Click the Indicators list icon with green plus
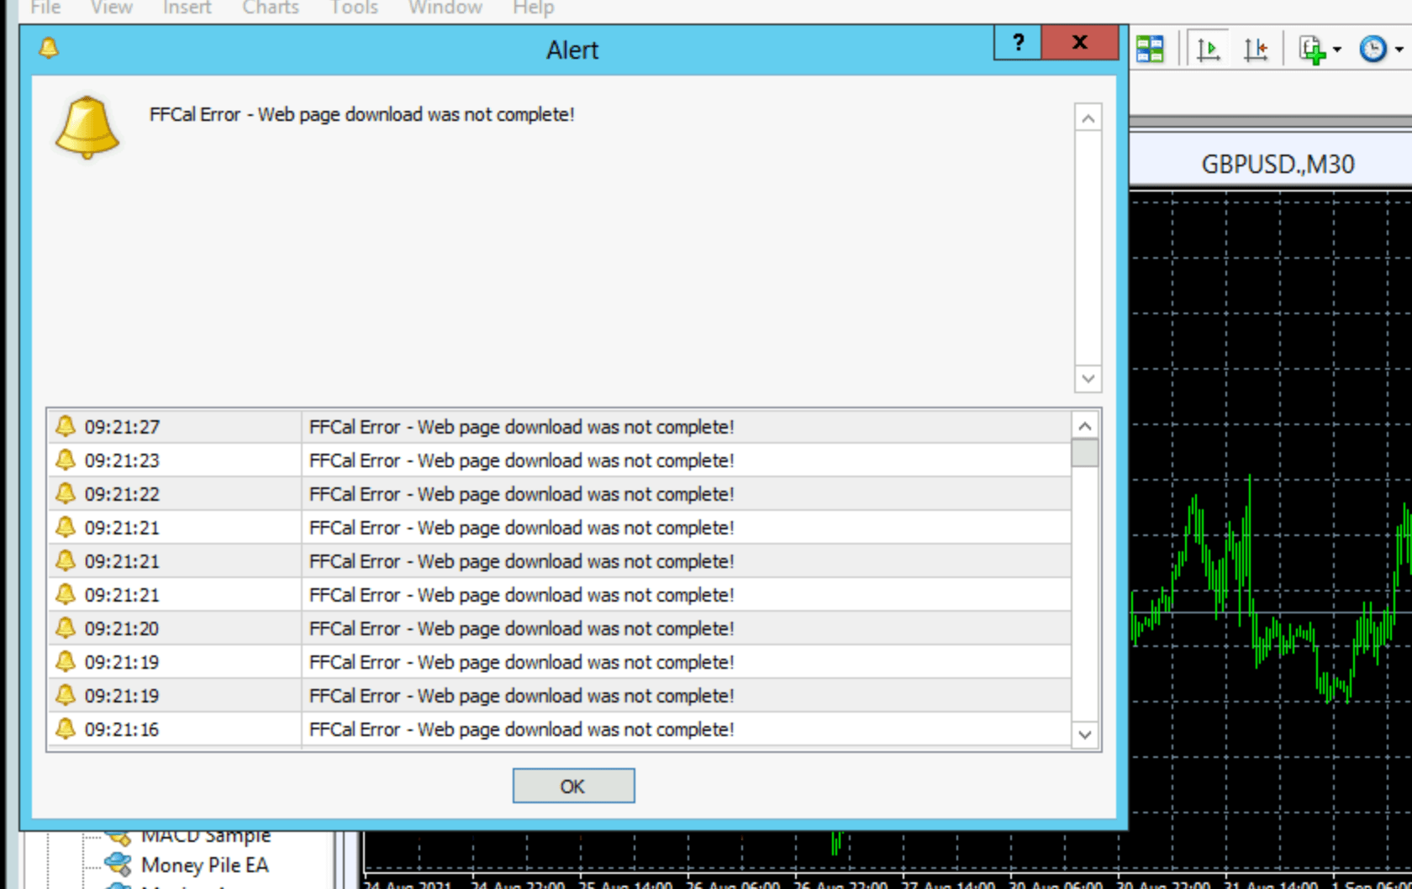This screenshot has height=889, width=1412. pyautogui.click(x=1311, y=50)
